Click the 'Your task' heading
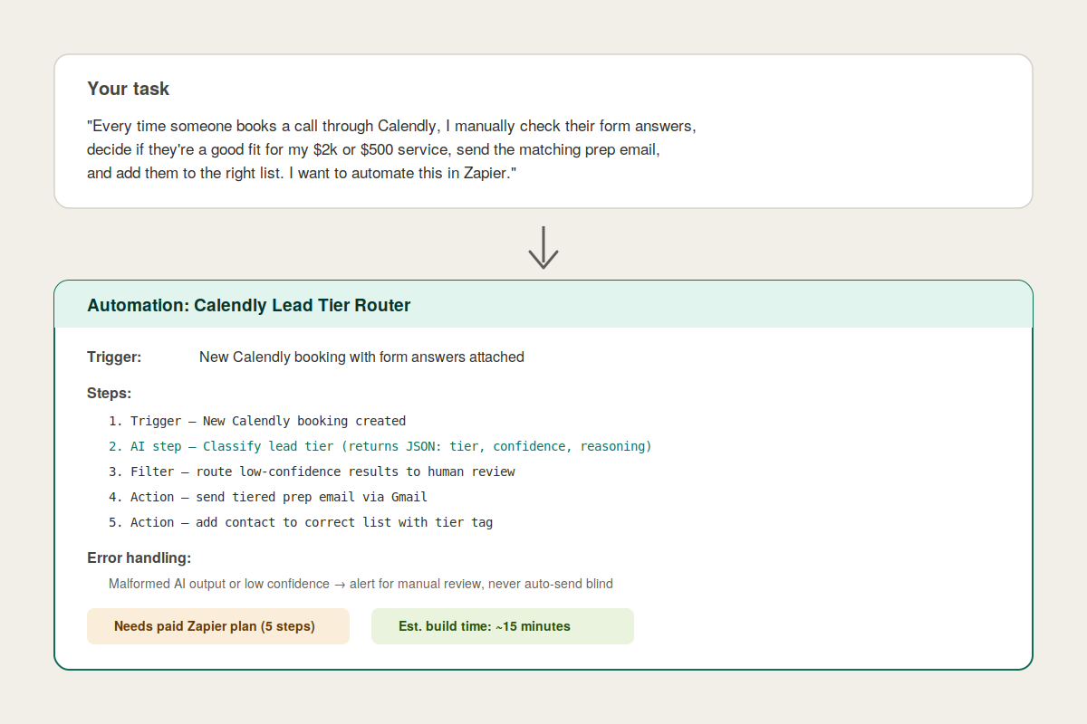The height and width of the screenshot is (724, 1087). pos(128,89)
